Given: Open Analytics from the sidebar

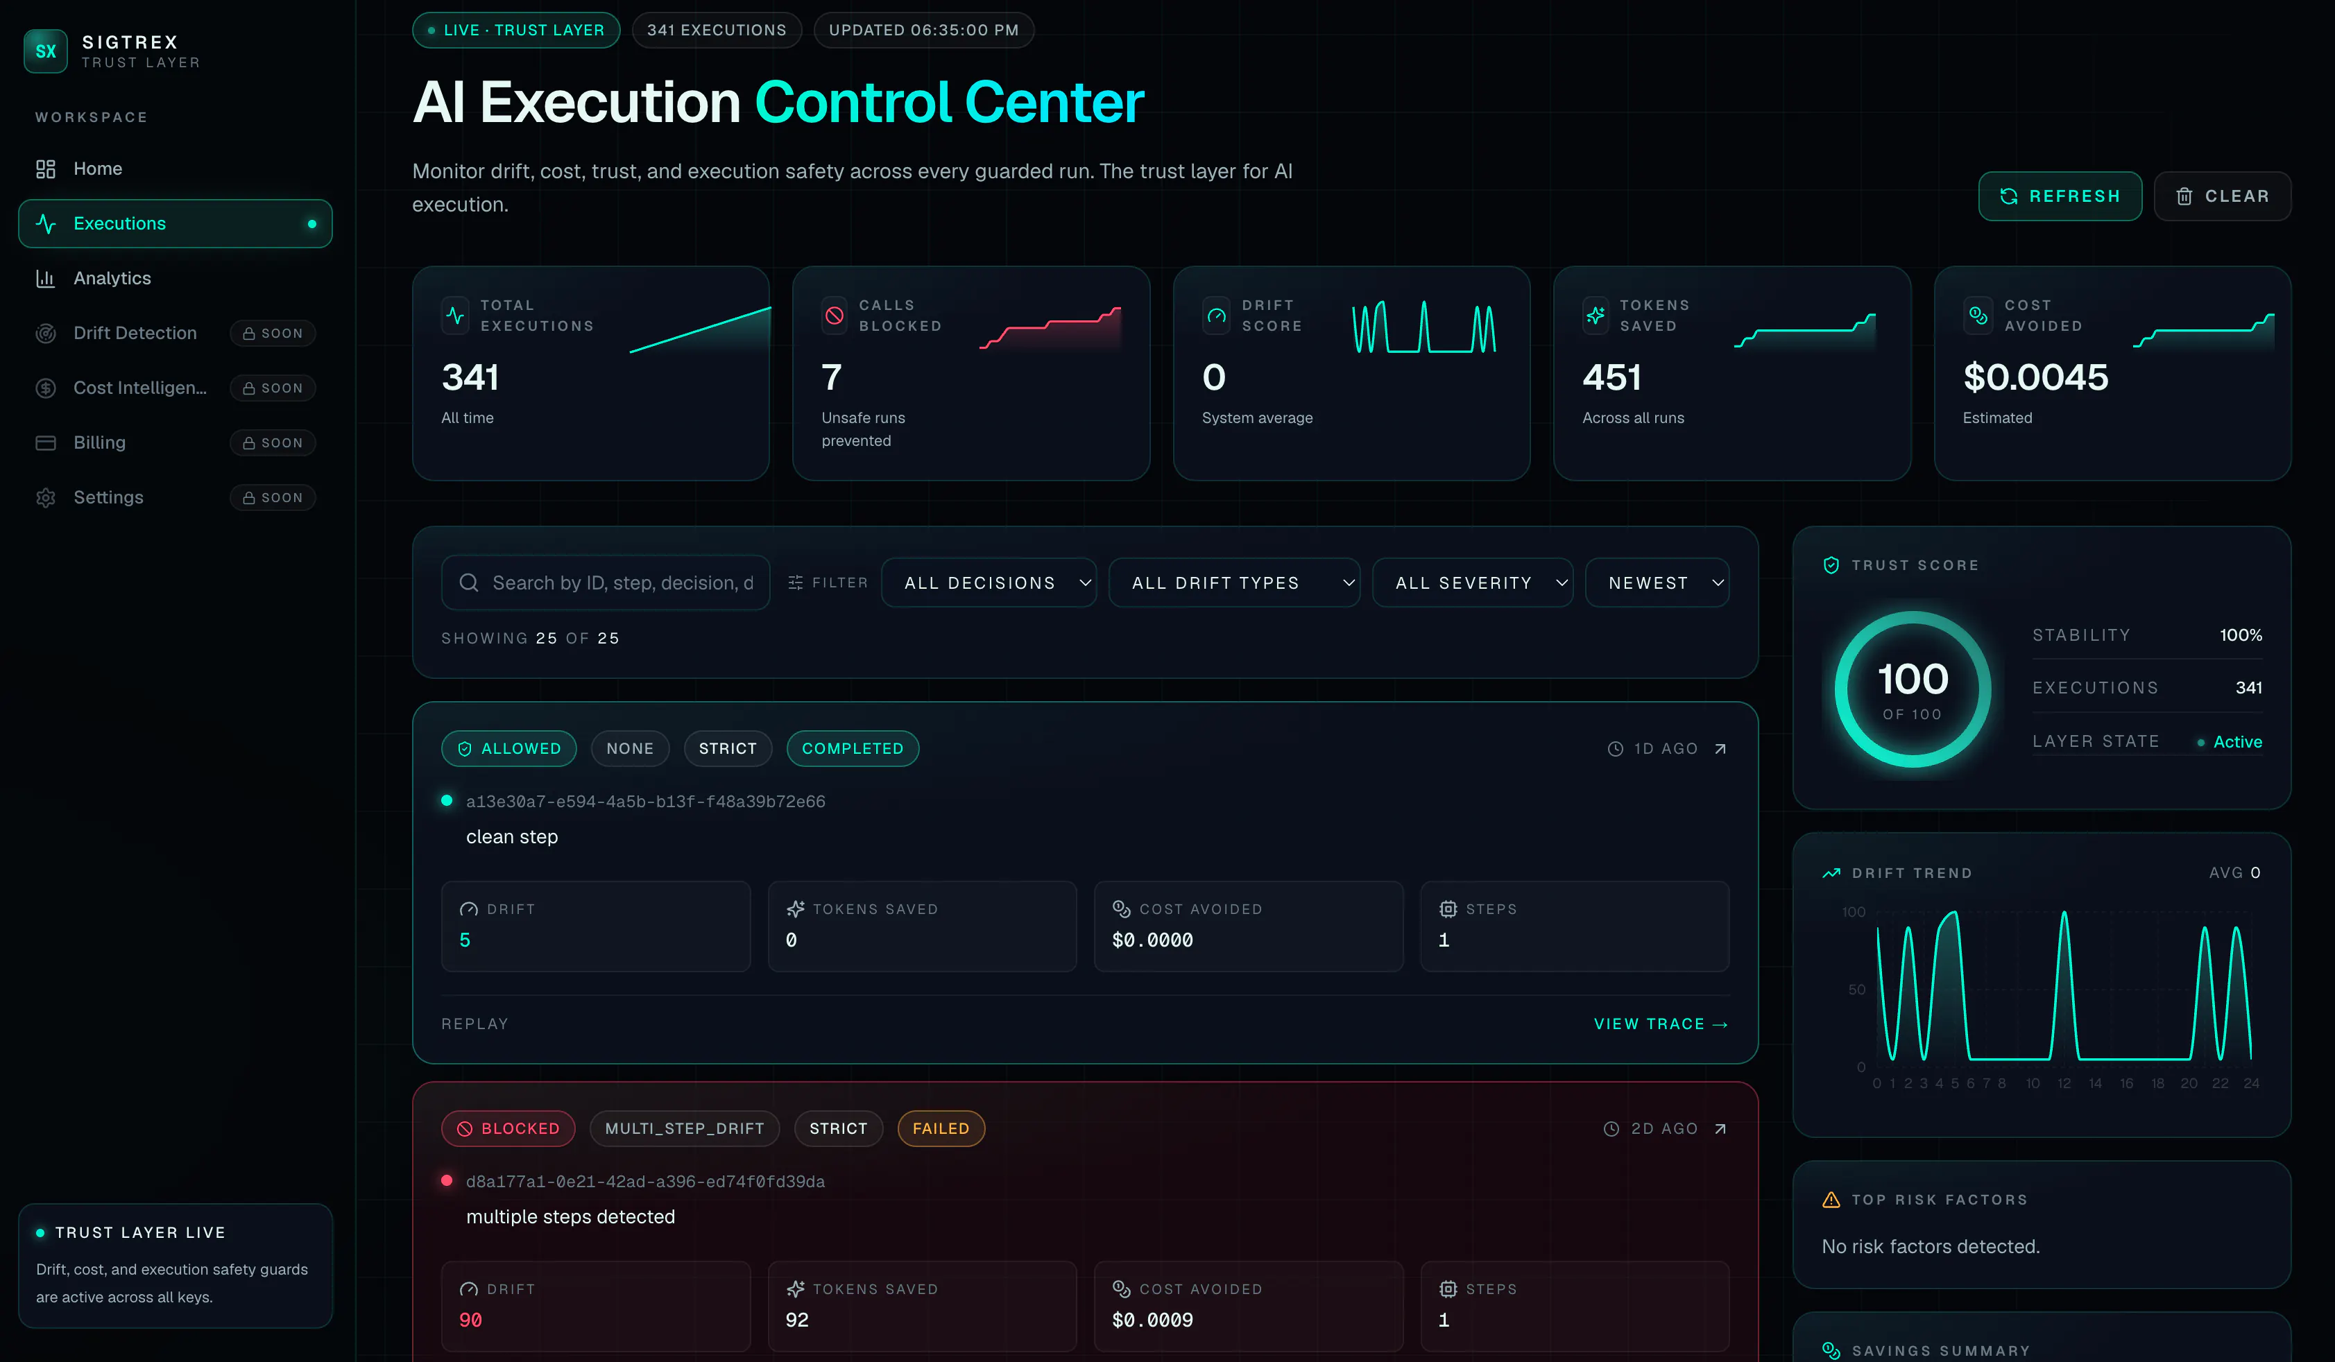Looking at the screenshot, I should 175,278.
